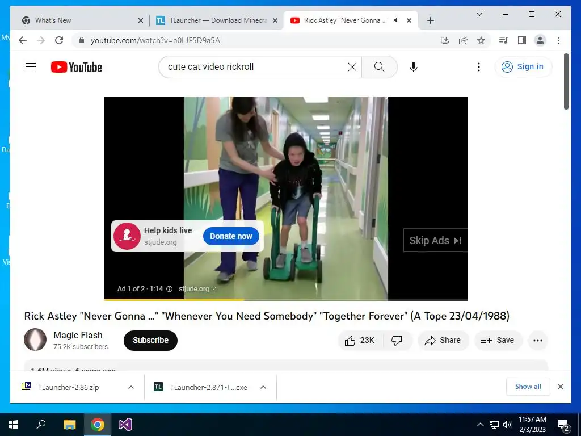This screenshot has height=436, width=581.
Task: Open the YouTube hamburger guide menu
Action: tap(31, 67)
